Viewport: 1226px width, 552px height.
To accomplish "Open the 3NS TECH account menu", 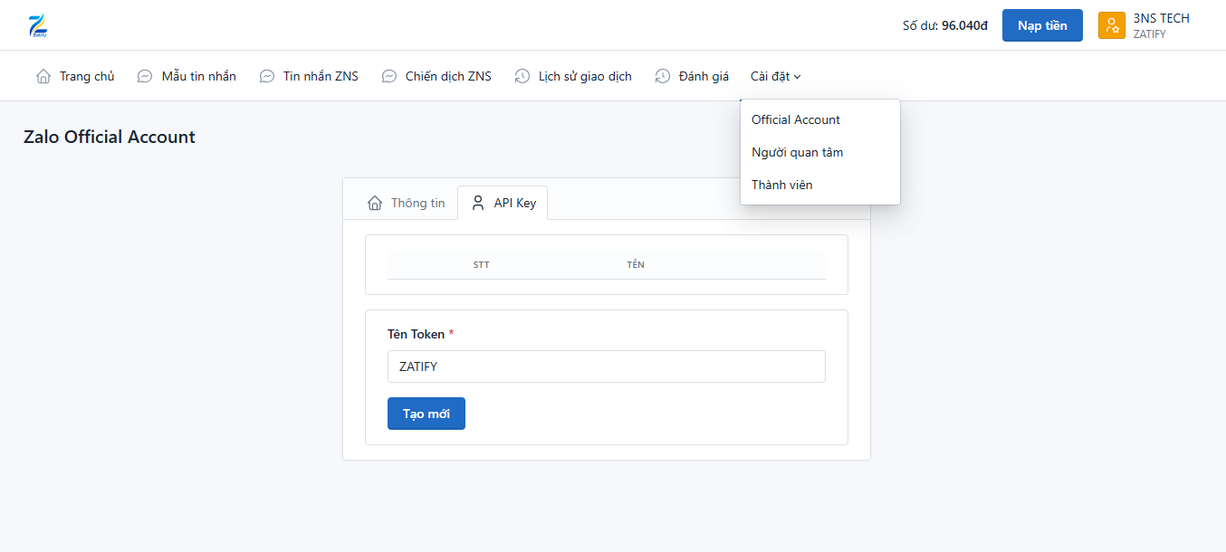I will [x=1145, y=25].
